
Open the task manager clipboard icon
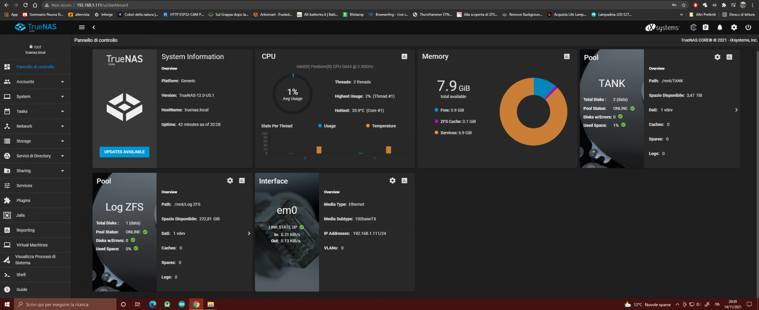706,27
